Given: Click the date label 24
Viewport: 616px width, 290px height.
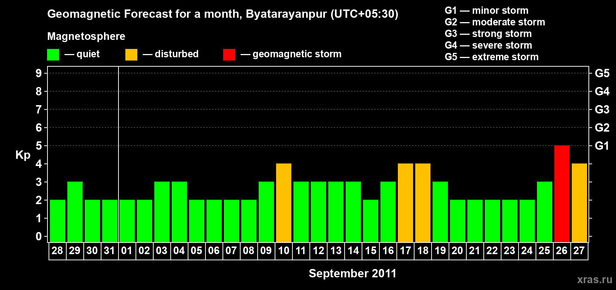Looking at the screenshot, I should (x=527, y=251).
